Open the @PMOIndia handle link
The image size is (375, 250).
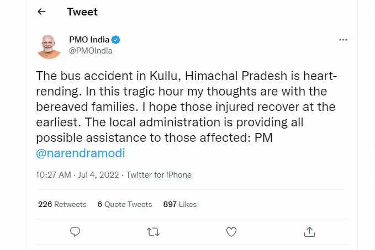point(91,51)
